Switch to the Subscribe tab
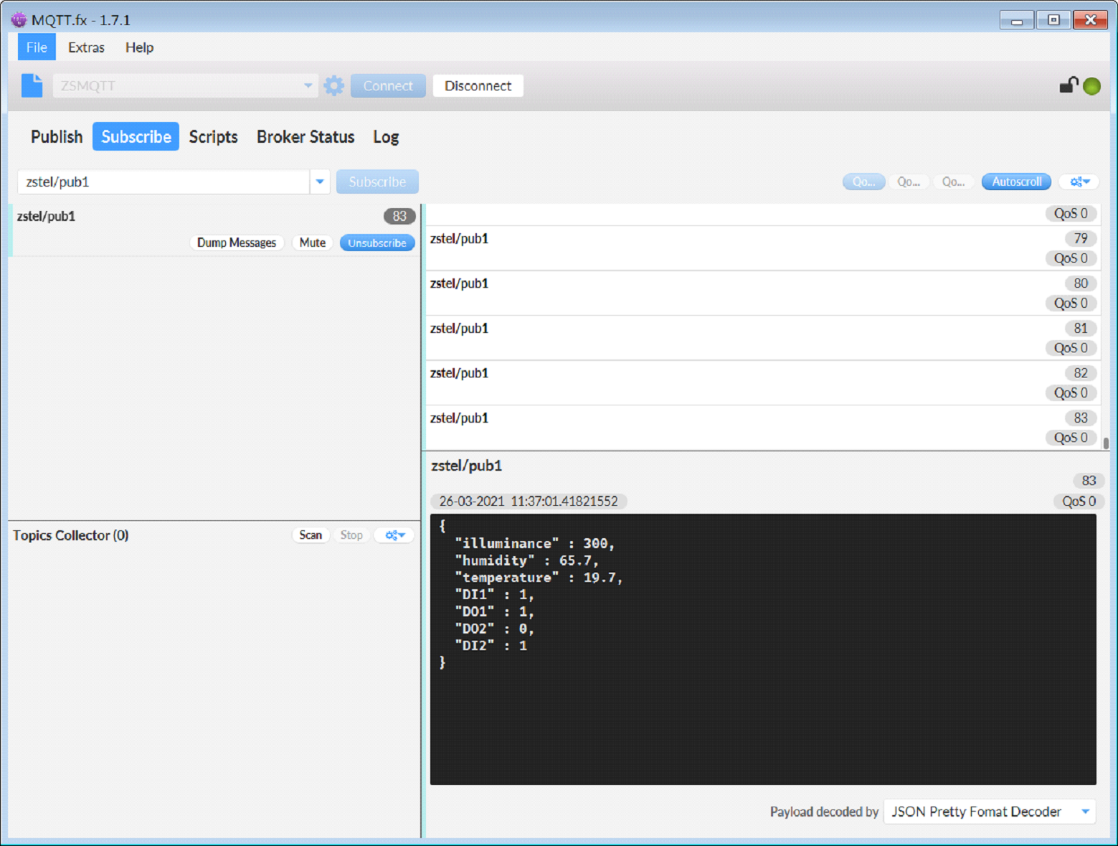Viewport: 1118px width, 846px height. coord(136,136)
